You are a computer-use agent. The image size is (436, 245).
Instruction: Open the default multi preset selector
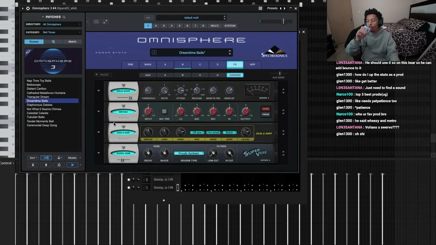coord(191,18)
